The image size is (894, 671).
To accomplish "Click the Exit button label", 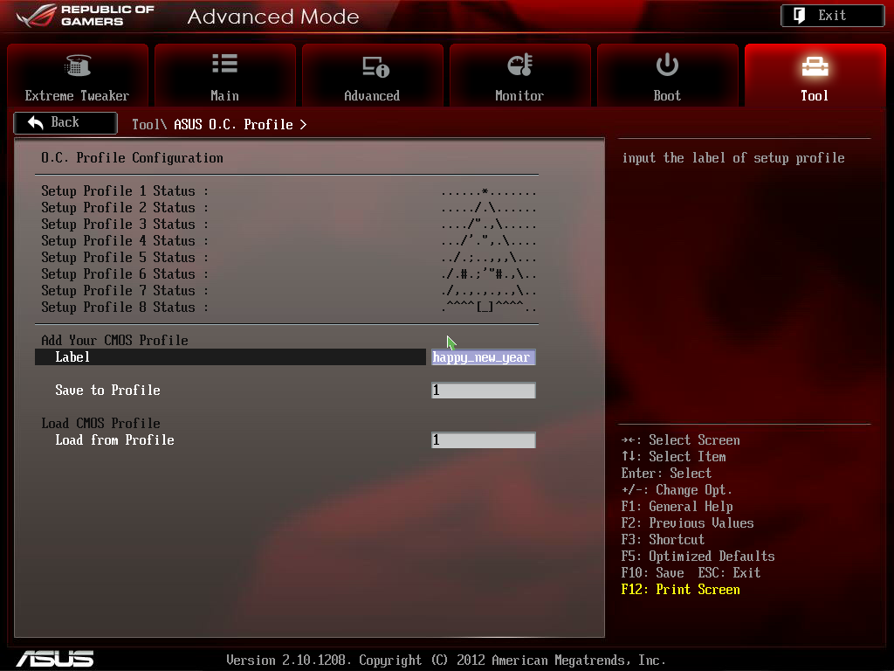I will click(x=832, y=16).
